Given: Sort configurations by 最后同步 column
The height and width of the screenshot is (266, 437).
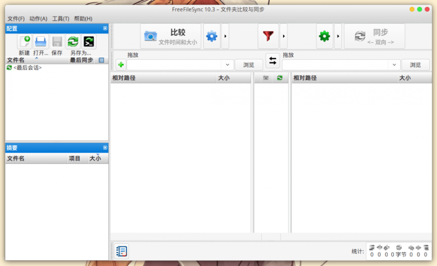Looking at the screenshot, I should [81, 60].
